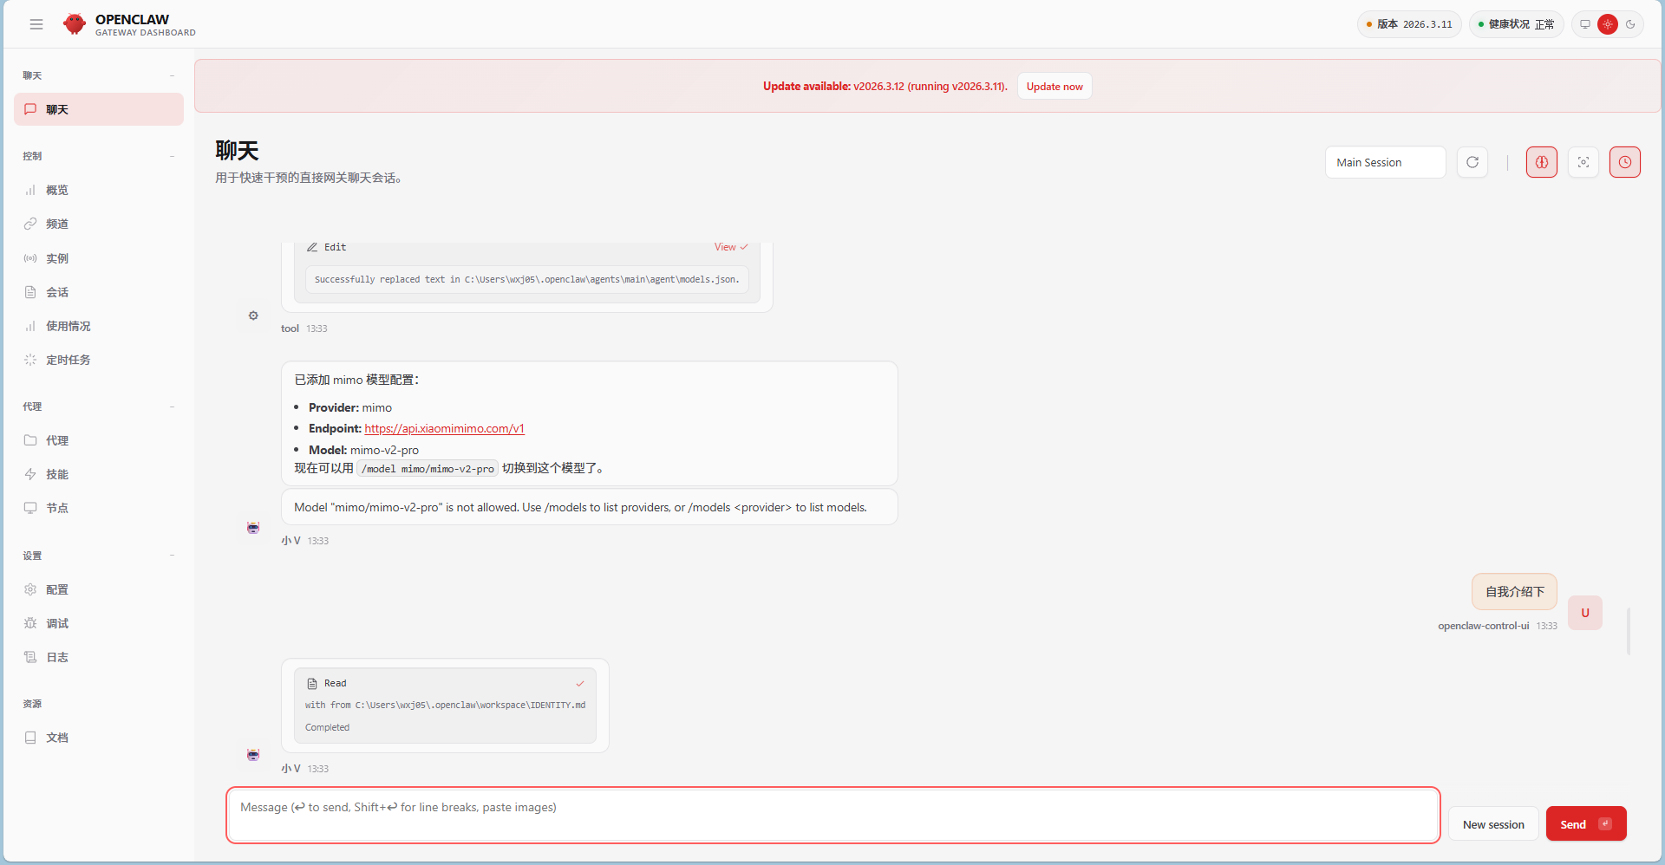Click the 文档 book icon
This screenshot has width=1665, height=865.
tap(30, 738)
